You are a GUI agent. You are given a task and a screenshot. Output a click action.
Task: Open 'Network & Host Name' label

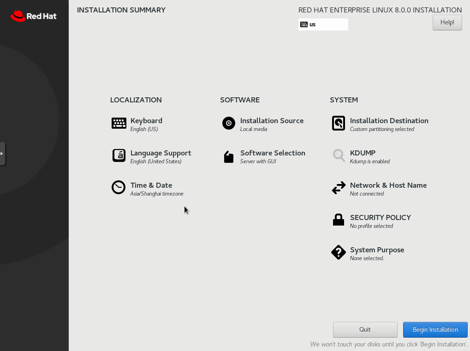point(388,185)
